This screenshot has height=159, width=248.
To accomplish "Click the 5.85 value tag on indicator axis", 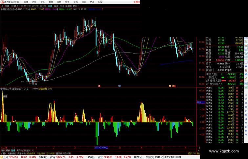I will point(201,102).
